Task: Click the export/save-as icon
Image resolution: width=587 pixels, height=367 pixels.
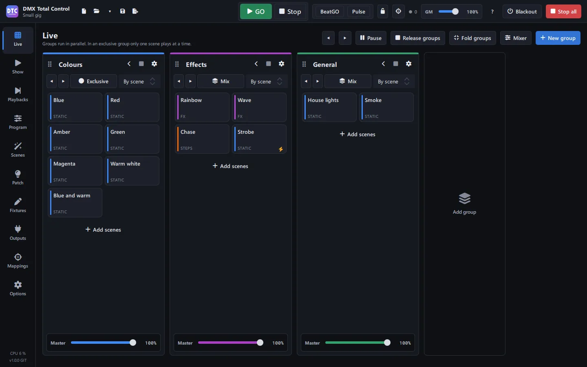Action: pos(135,11)
